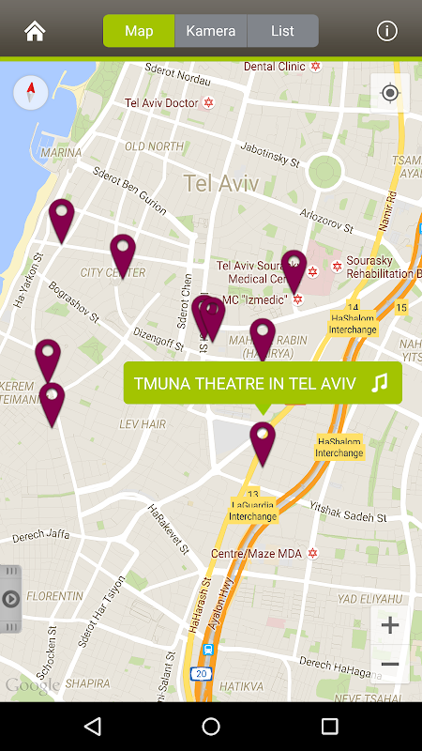Select the pin near Mahane Rabin
The width and height of the screenshot is (422, 751).
point(263,340)
